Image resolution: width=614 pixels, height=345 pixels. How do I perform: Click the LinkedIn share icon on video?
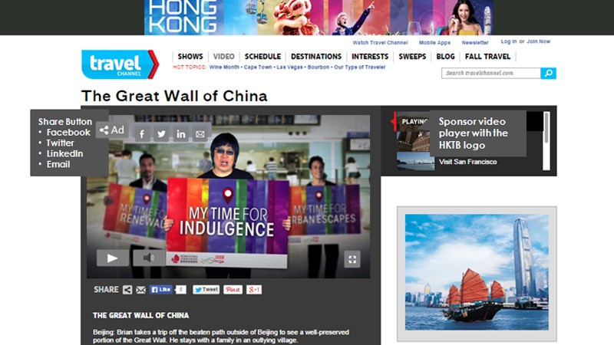point(180,134)
